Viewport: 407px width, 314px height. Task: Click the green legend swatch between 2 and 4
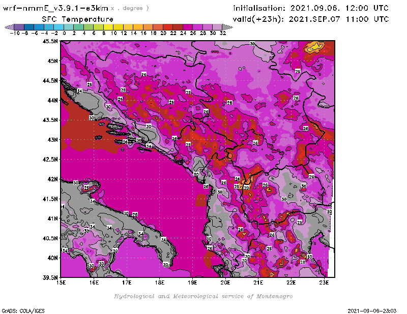pos(79,27)
